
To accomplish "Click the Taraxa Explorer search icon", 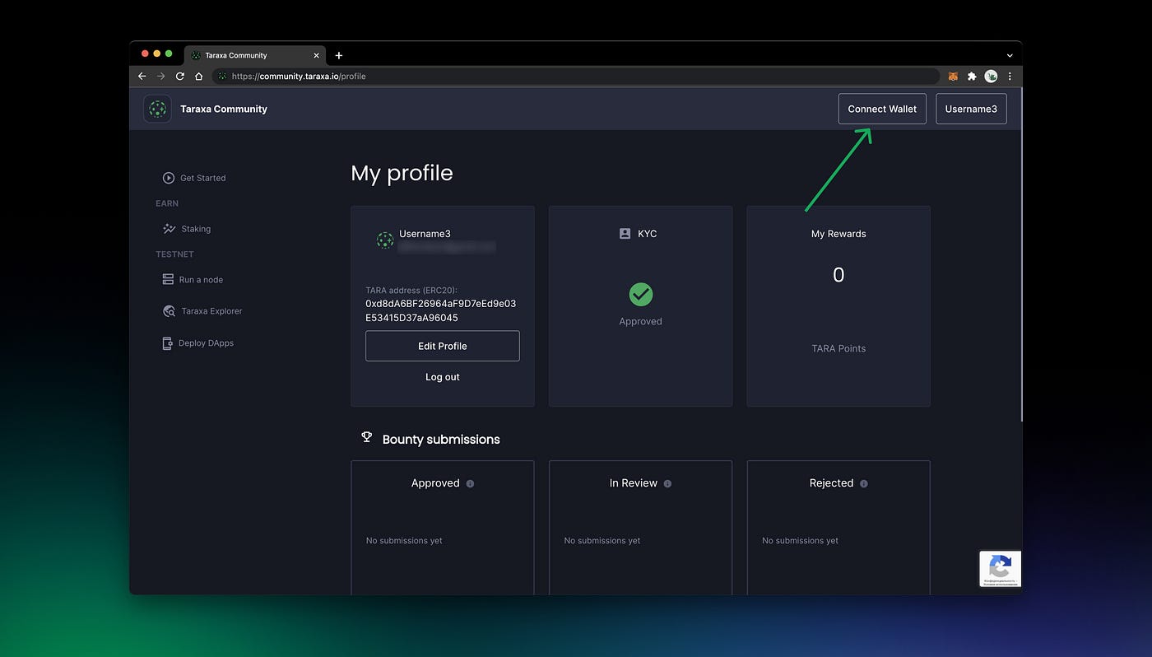I will (169, 311).
